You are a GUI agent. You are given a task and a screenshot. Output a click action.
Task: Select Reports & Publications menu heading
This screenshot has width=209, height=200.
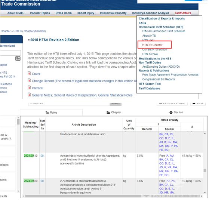(154, 71)
